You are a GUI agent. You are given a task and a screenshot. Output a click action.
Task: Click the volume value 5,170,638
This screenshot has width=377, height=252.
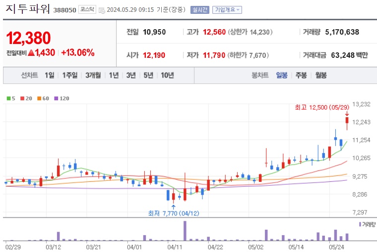coord(342,32)
